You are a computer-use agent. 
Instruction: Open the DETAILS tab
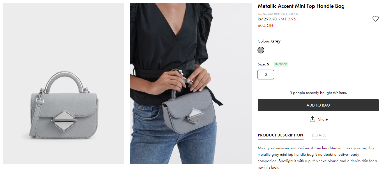pos(319,135)
